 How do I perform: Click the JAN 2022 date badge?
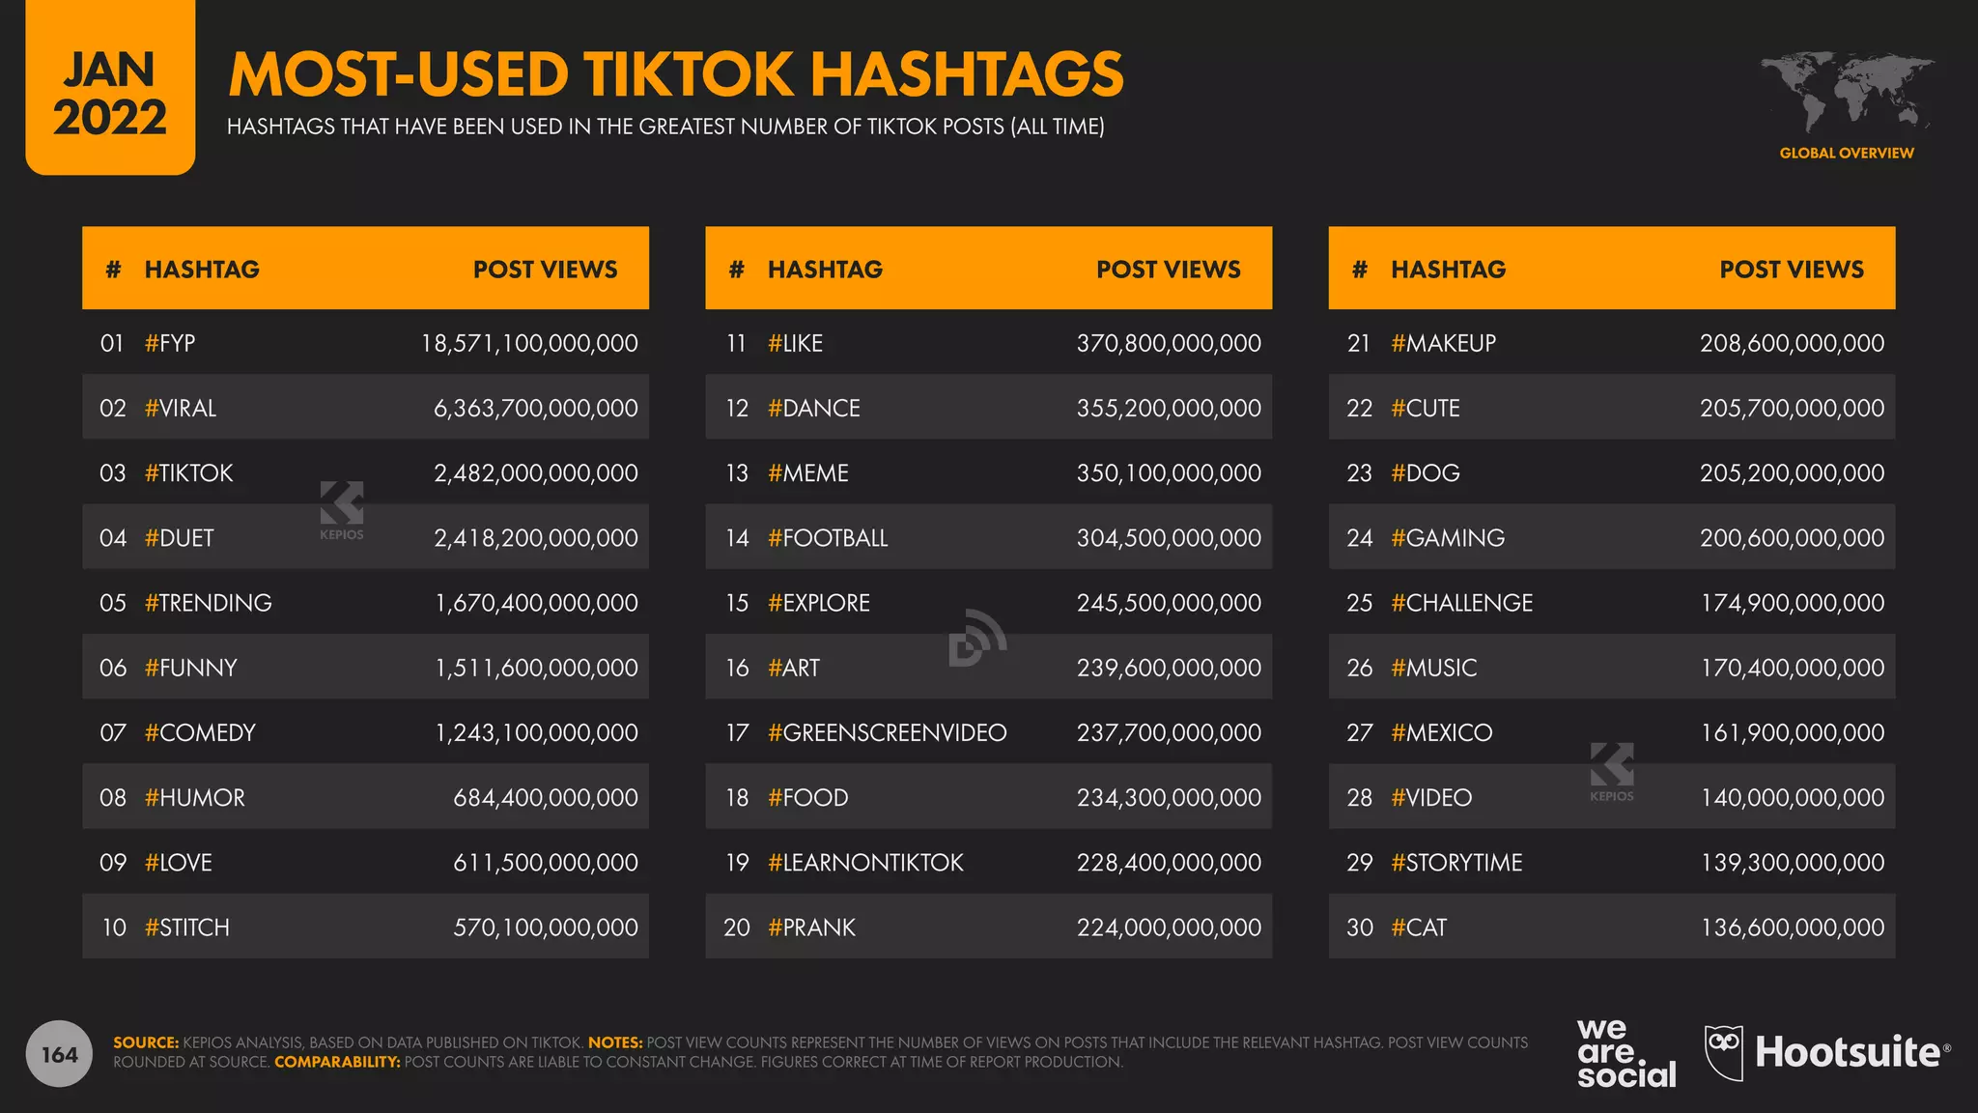pyautogui.click(x=110, y=93)
